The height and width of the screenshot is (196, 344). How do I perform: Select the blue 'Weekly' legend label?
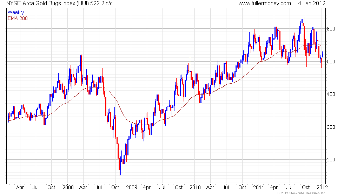pos(15,13)
